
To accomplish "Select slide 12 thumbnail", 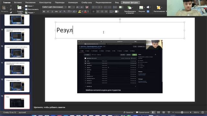I will [17, 85].
